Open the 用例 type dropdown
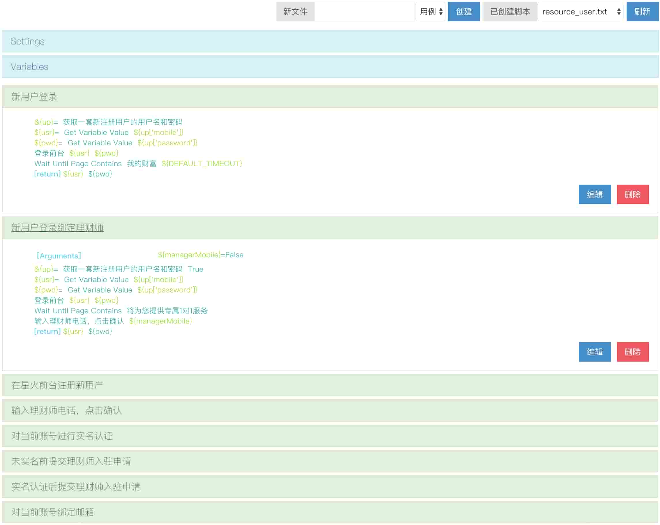This screenshot has height=525, width=660. (x=430, y=12)
